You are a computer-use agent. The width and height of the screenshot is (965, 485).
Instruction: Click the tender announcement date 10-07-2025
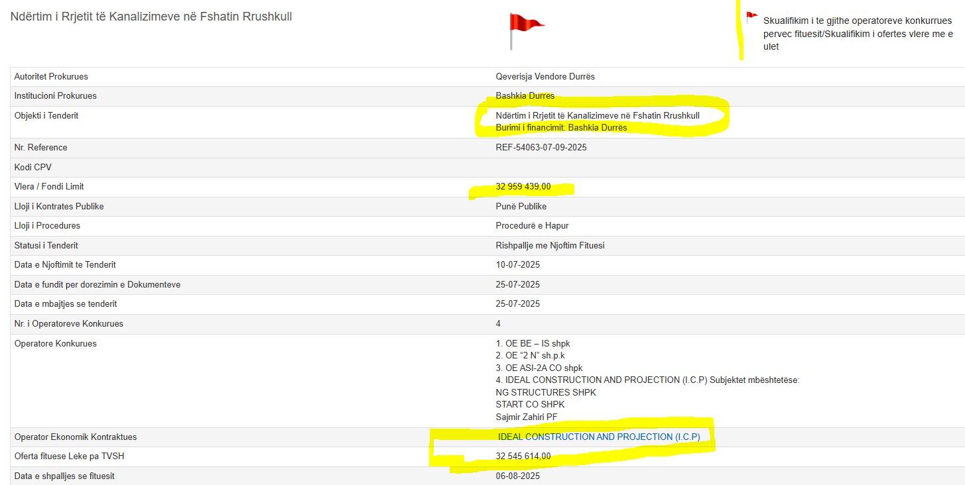point(517,265)
